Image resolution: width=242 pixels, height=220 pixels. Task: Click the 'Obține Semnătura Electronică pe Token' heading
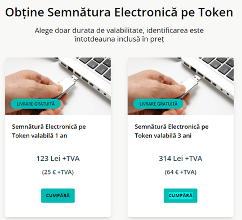click(119, 12)
